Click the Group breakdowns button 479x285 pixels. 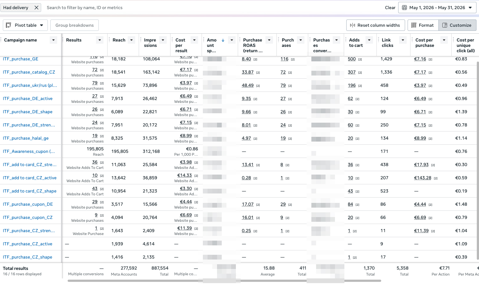coord(75,25)
